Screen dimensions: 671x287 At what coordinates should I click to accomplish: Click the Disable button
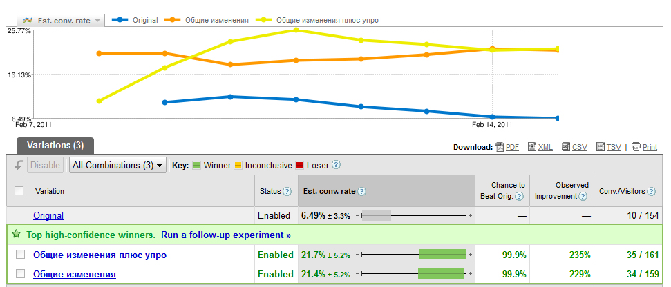[46, 166]
